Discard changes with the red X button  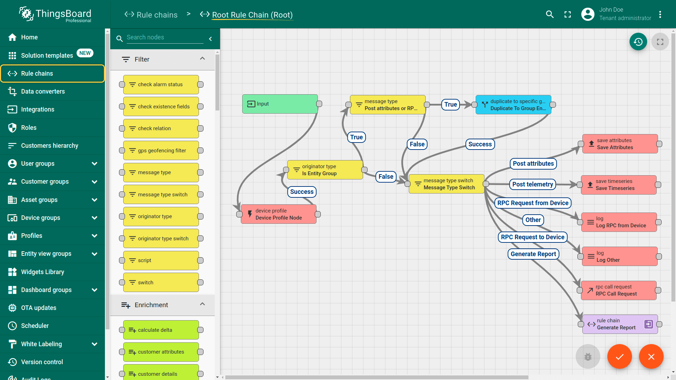coord(651,356)
